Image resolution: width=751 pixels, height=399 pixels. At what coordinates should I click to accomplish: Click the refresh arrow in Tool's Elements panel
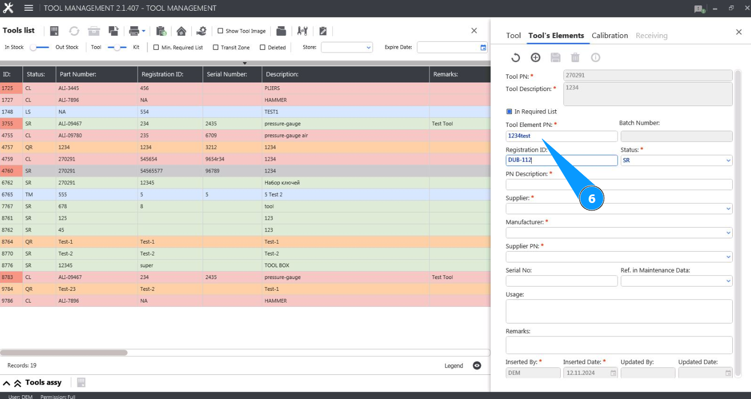(x=515, y=58)
